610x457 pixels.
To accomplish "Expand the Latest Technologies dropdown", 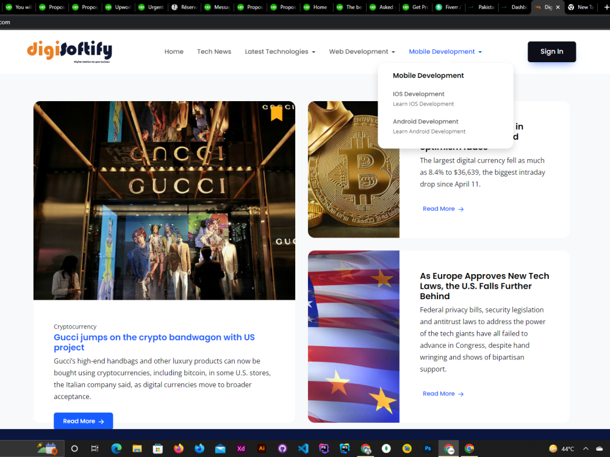I will pos(280,52).
